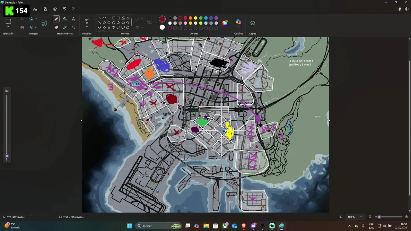Click the zoom out minus button
The height and width of the screenshot is (231, 411).
tap(370, 217)
